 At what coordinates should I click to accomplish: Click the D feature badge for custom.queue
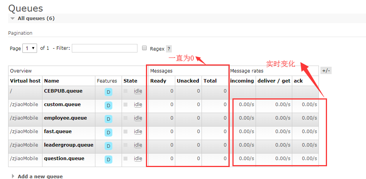pos(108,105)
